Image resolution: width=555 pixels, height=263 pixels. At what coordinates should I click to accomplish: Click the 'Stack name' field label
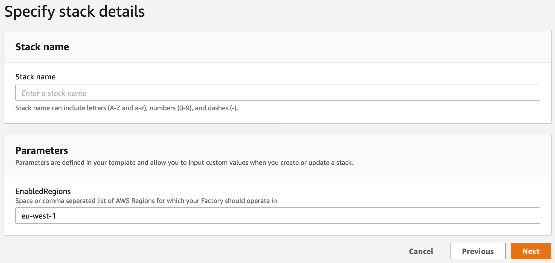pos(36,77)
